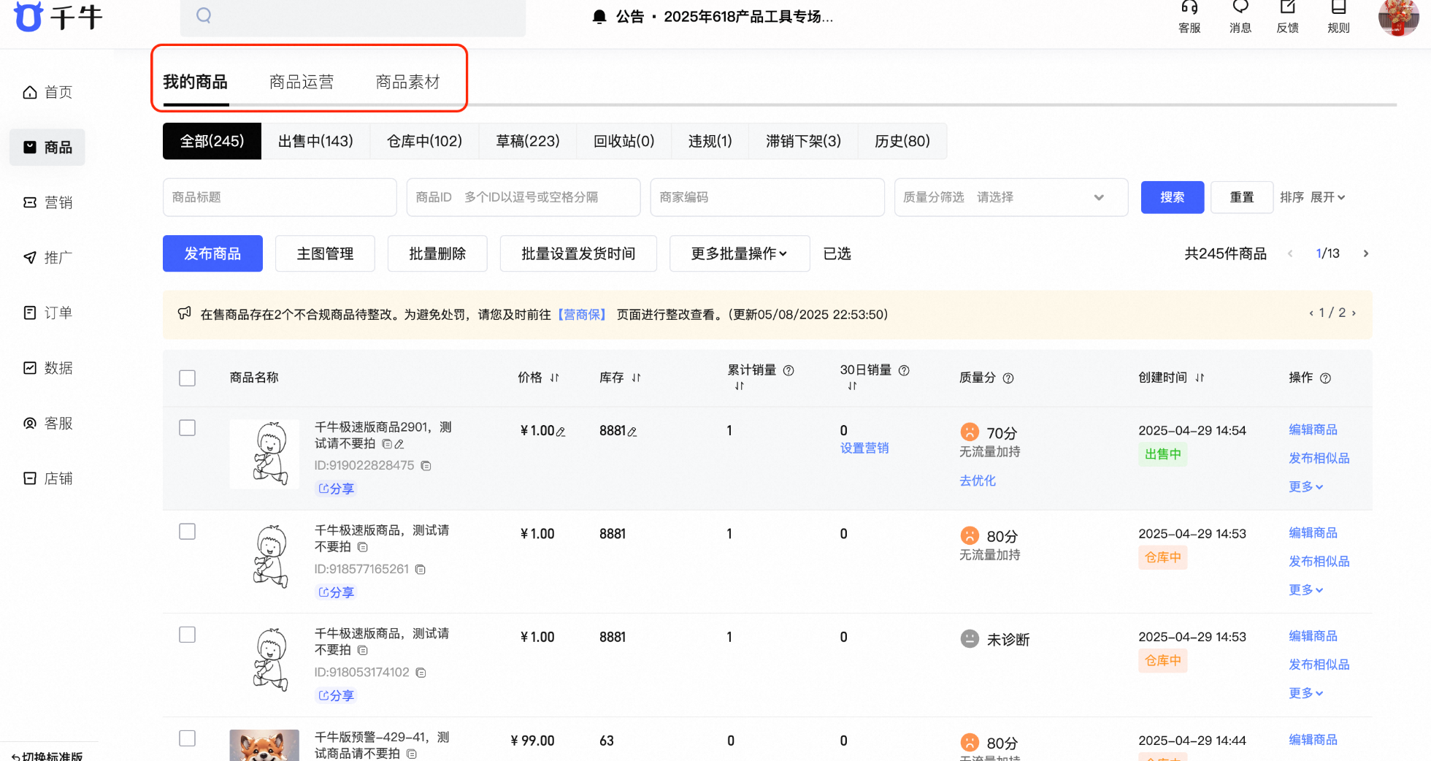
Task: Select the 违规(1) filter tab
Action: click(x=710, y=141)
